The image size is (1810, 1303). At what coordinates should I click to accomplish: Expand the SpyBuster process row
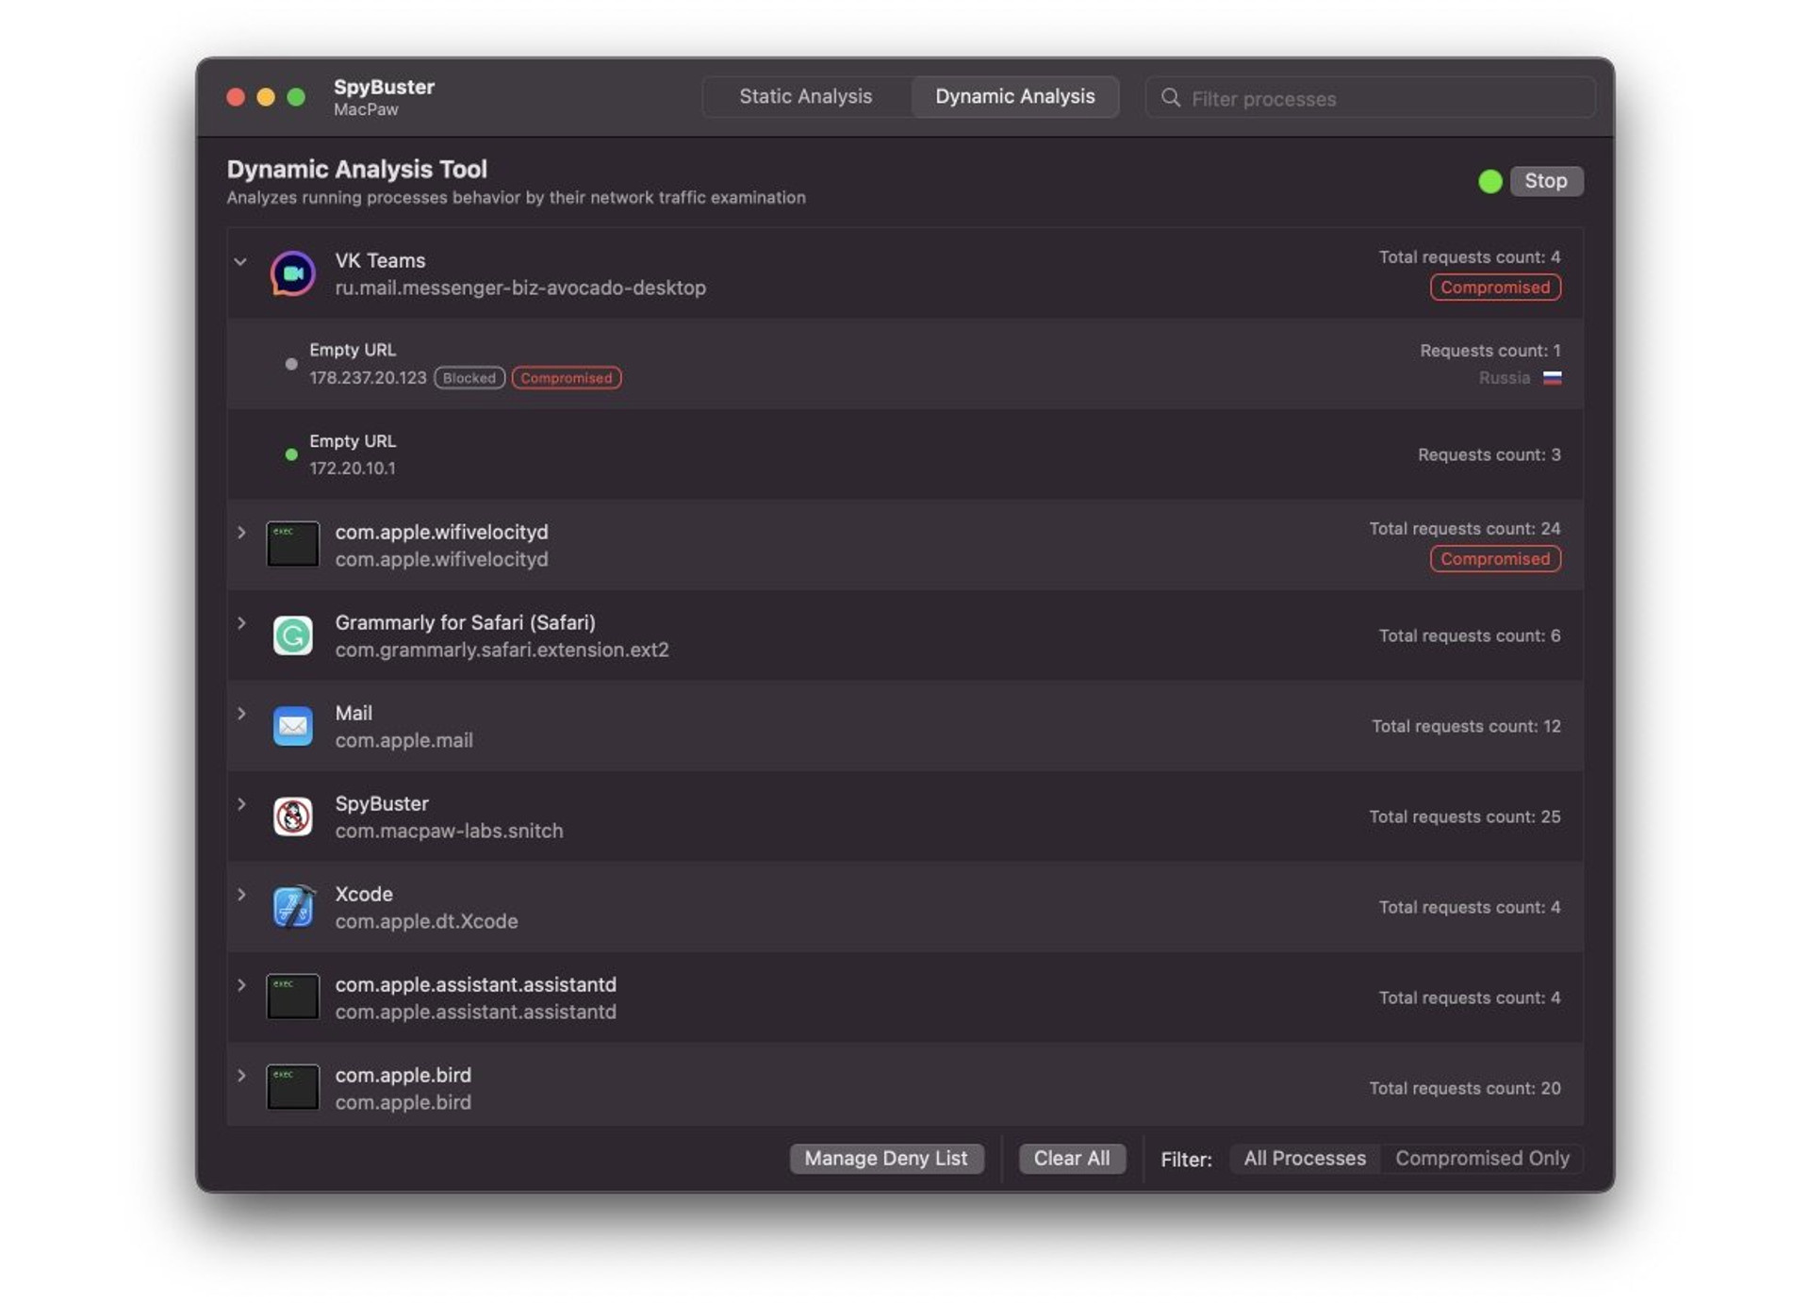point(241,803)
